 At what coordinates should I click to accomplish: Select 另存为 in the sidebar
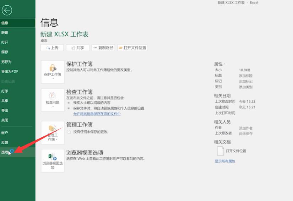point(17,62)
